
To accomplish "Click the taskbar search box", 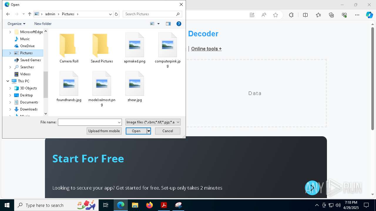I will click(x=56, y=205).
